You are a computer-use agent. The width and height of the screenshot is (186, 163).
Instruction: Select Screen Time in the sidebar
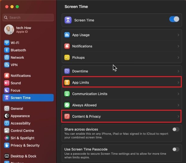pos(28,98)
